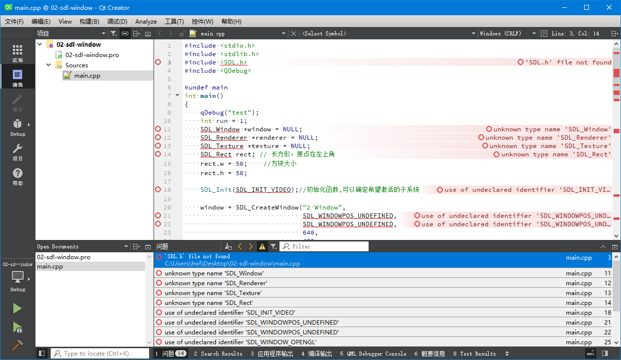Split the Projects side panel
Image resolution: width=621 pixels, height=360 pixels.
click(137, 33)
